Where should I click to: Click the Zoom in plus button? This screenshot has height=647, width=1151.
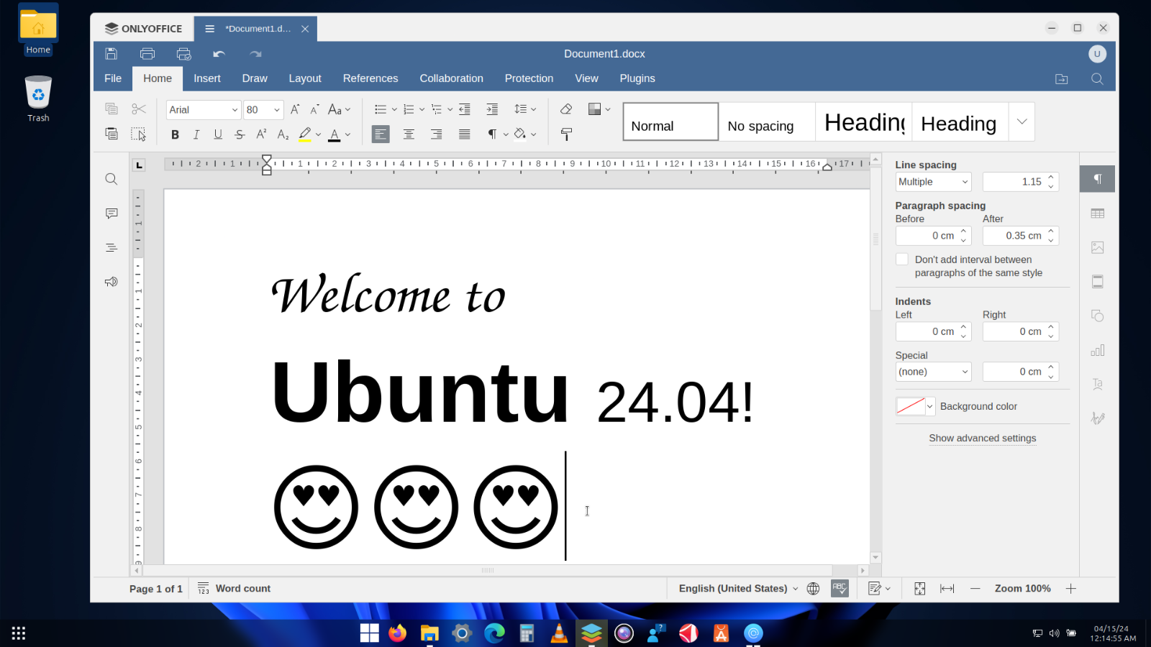[x=1071, y=588]
